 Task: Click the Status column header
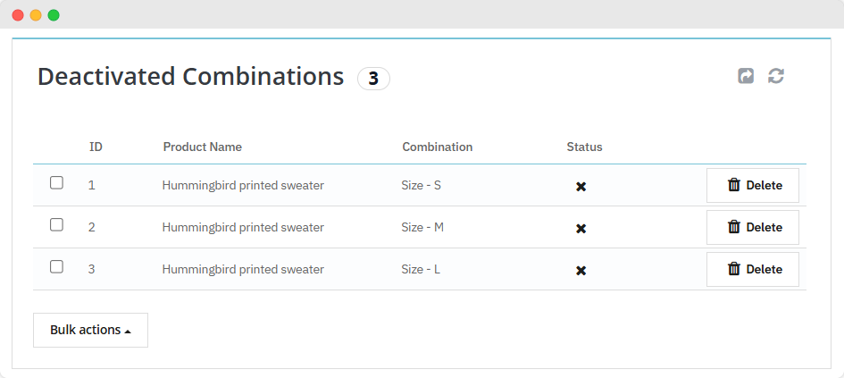click(x=584, y=147)
